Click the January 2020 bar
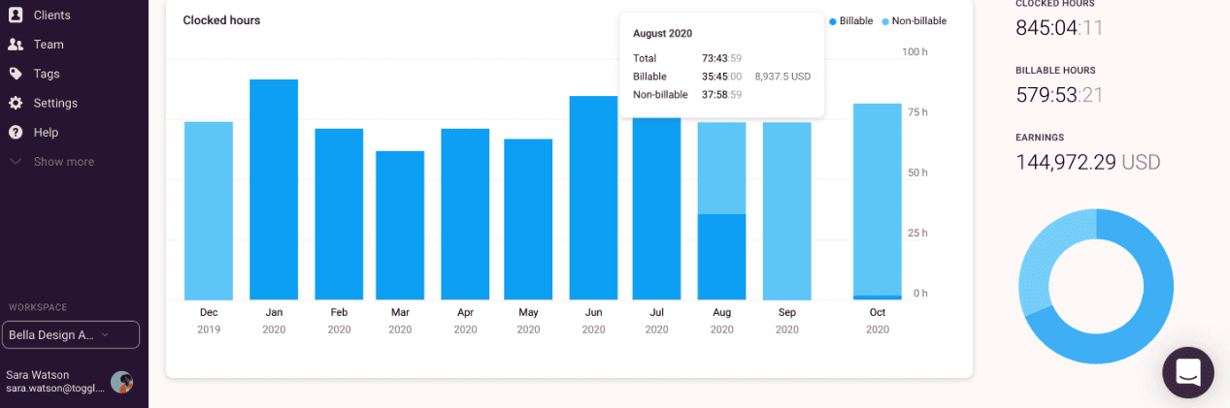 click(x=274, y=189)
